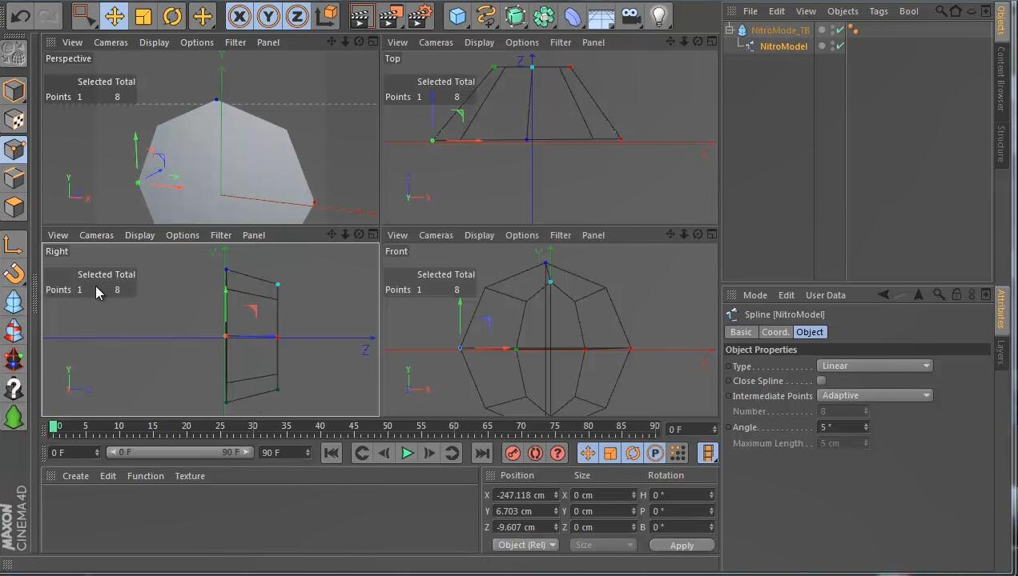Click the Apply button
Viewport: 1018px width, 576px height.
pos(682,546)
